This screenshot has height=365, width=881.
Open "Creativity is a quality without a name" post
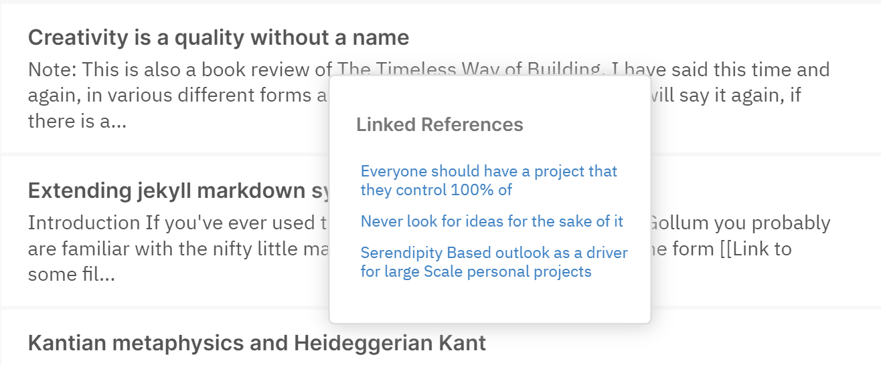[x=218, y=37]
